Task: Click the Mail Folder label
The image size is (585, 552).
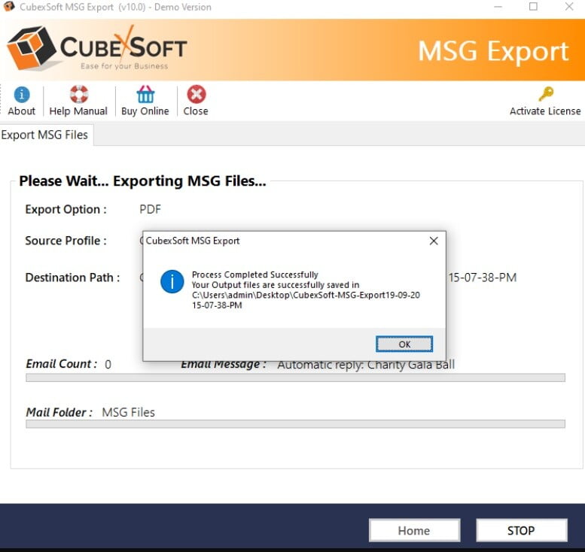Action: pyautogui.click(x=59, y=412)
